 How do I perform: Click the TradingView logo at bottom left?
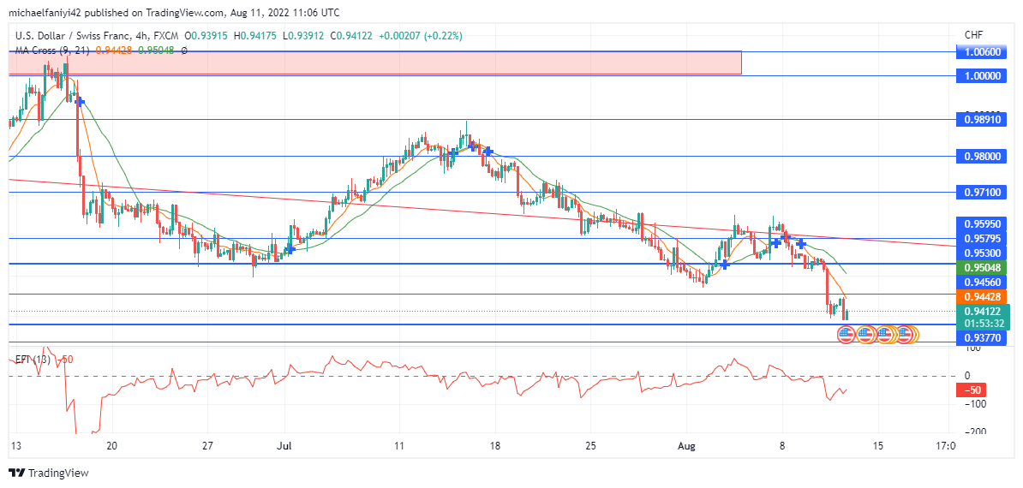pyautogui.click(x=48, y=473)
